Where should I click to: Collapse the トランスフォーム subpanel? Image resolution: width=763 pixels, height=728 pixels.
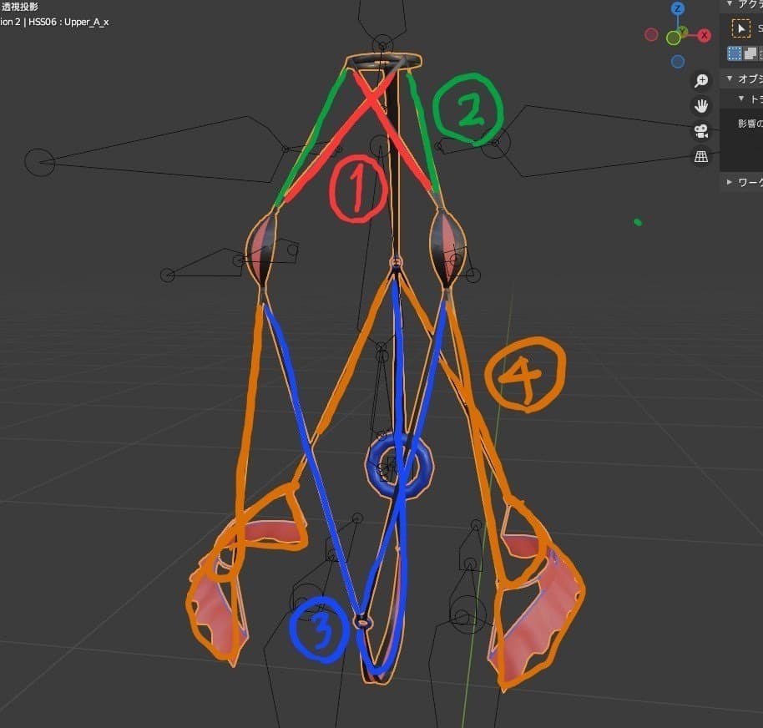(x=740, y=98)
